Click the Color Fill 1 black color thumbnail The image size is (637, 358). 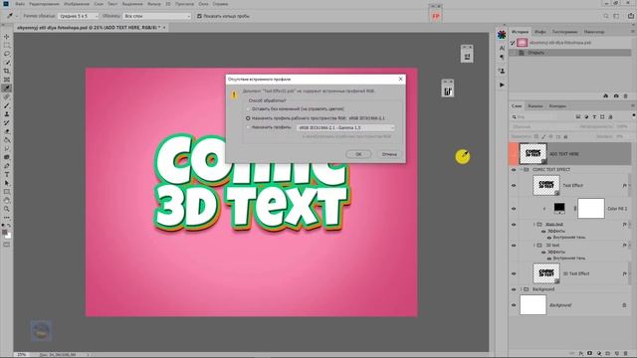pos(559,208)
